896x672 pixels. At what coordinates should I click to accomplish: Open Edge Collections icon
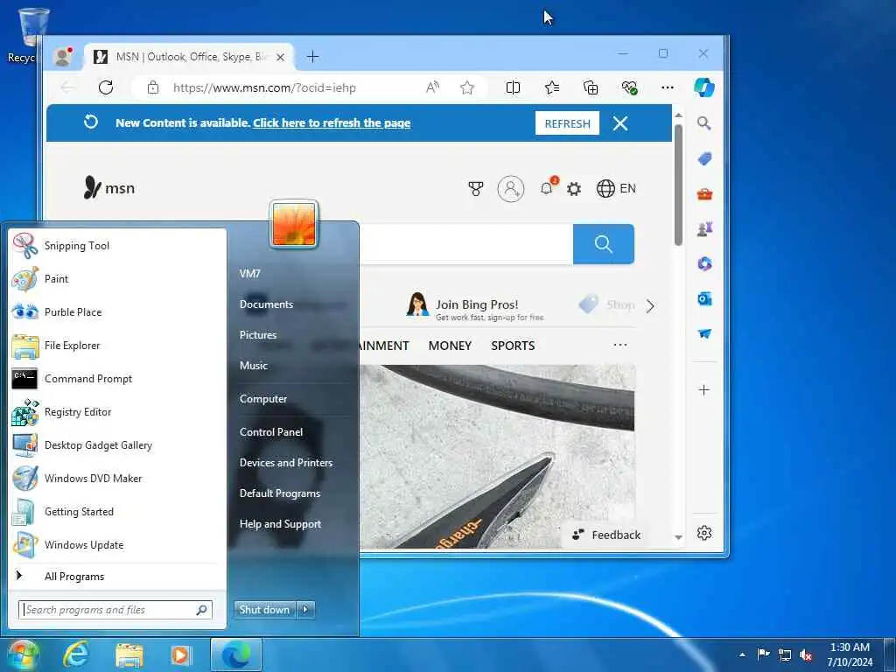591,87
